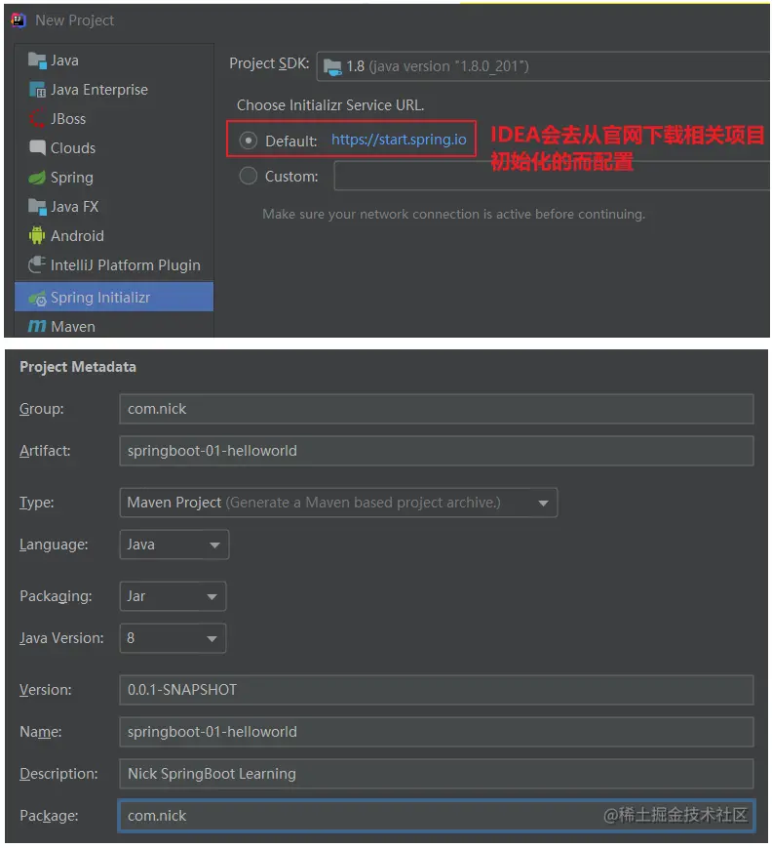The width and height of the screenshot is (772, 848).
Task: Click the Project SDK label
Action: (x=269, y=63)
